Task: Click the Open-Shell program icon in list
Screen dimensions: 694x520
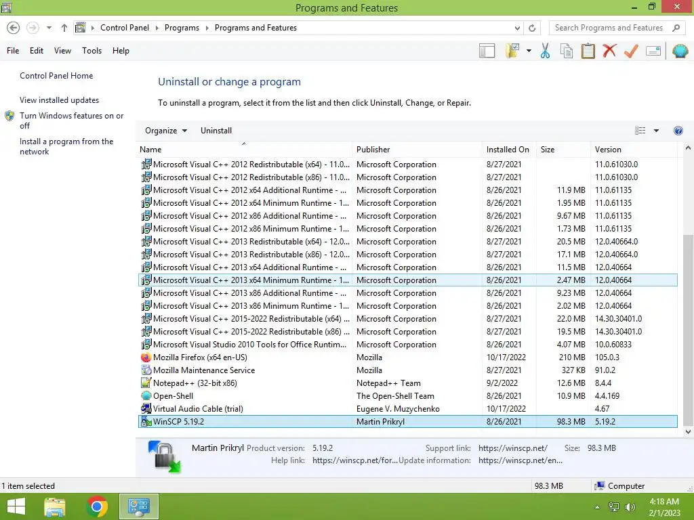Action: pyautogui.click(x=146, y=395)
